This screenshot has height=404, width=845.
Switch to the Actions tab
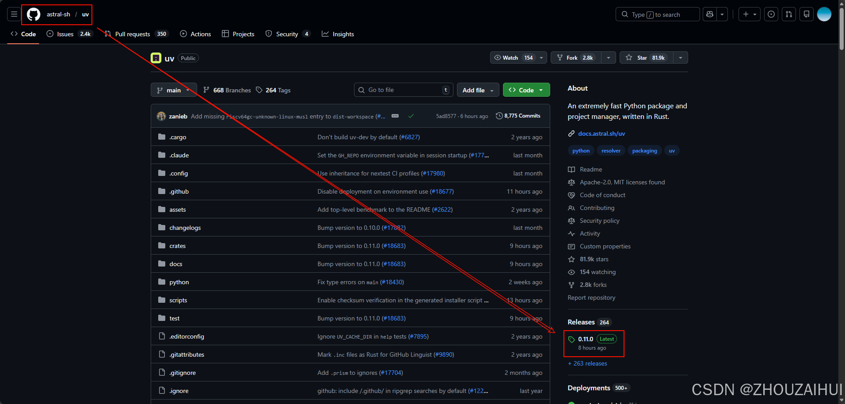click(x=195, y=34)
